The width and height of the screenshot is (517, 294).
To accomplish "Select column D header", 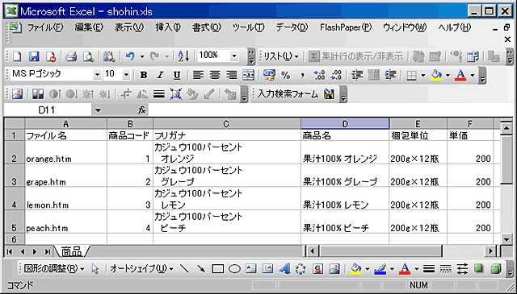I will tap(345, 124).
